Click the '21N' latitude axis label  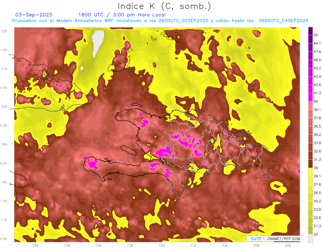pyautogui.click(x=5, y=69)
